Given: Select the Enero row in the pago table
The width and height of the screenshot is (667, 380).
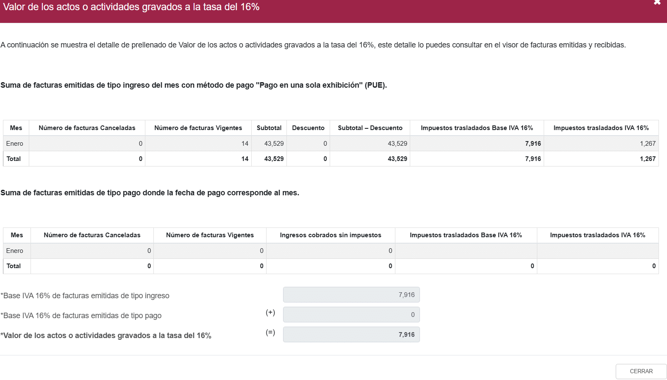Looking at the screenshot, I should pos(331,251).
